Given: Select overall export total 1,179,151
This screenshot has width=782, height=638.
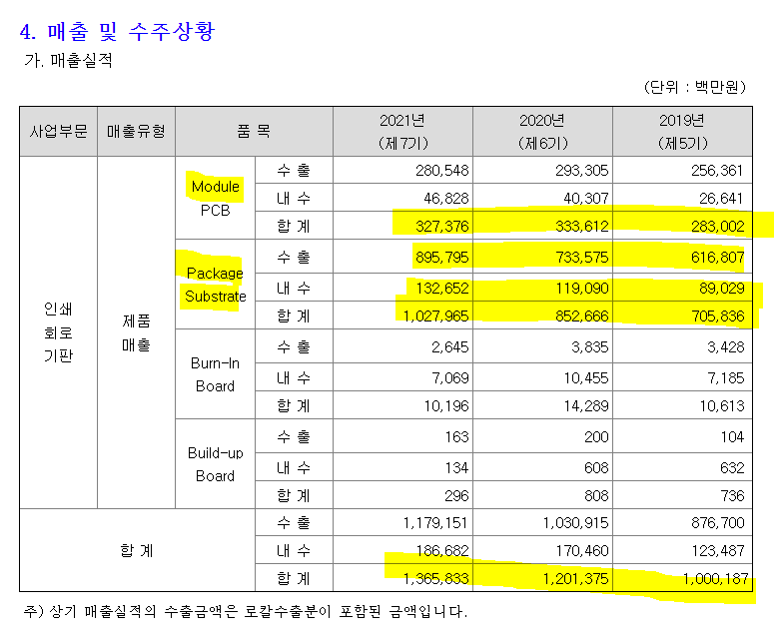Looking at the screenshot, I should 435,522.
